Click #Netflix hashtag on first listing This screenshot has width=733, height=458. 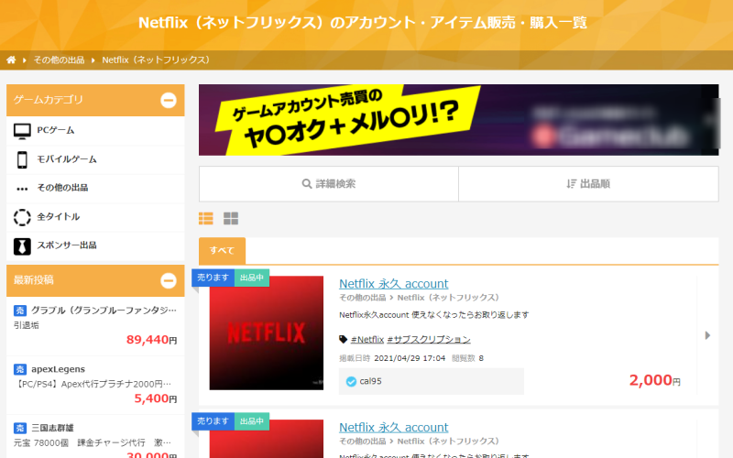(x=367, y=340)
